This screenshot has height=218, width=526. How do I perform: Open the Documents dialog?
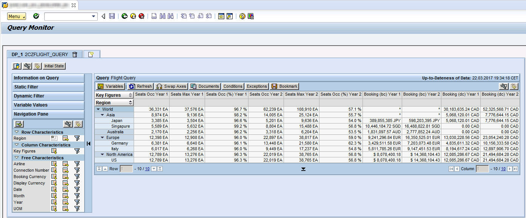click(x=205, y=86)
